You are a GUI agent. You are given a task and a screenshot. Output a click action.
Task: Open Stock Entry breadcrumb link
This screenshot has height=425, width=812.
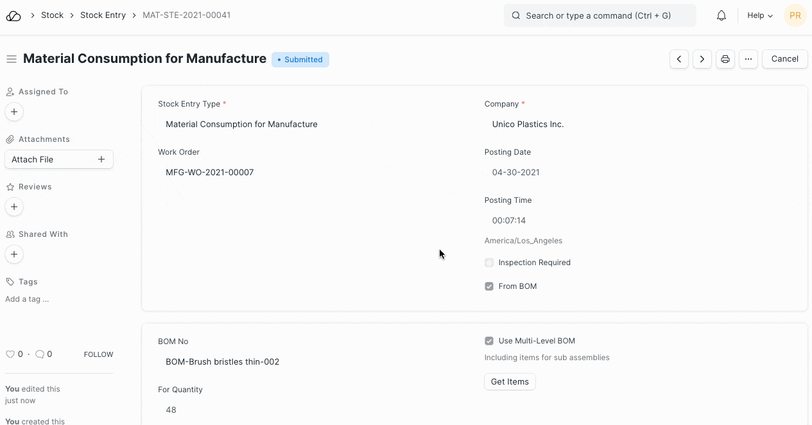[103, 15]
